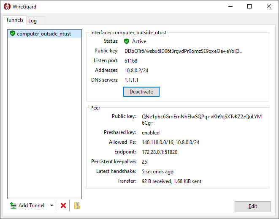
Task: Click latest handshake 5 seconds ago
Action: tap(157, 172)
